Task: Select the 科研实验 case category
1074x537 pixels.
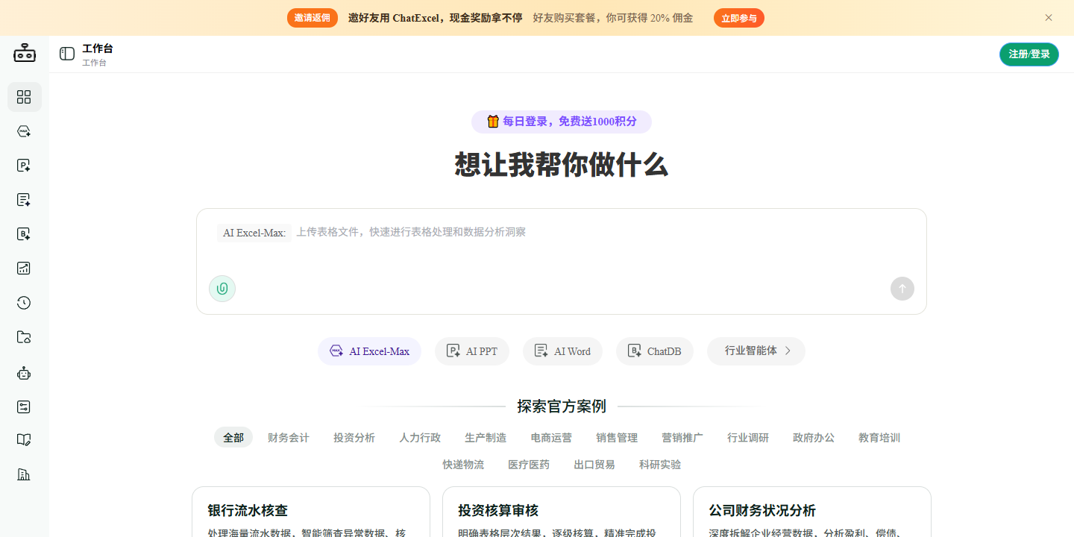Action: (660, 465)
